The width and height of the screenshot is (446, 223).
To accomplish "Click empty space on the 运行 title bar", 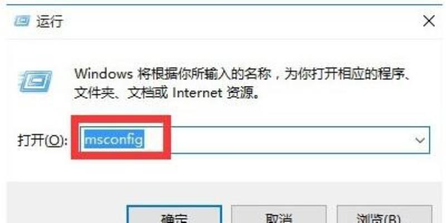I will point(242,22).
